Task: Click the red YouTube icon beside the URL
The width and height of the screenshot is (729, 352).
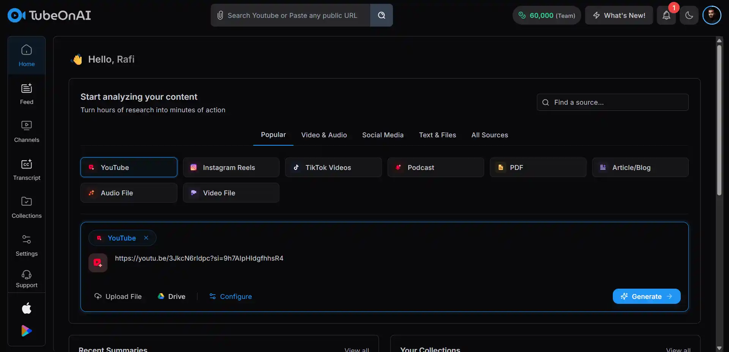Action: pyautogui.click(x=98, y=262)
